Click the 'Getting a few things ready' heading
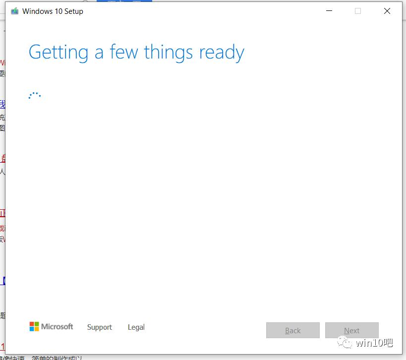This screenshot has height=360, width=406. tap(136, 53)
